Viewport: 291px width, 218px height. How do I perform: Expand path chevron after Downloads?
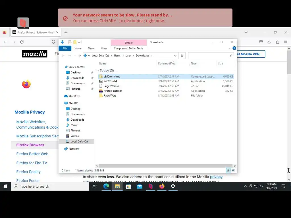point(152,56)
